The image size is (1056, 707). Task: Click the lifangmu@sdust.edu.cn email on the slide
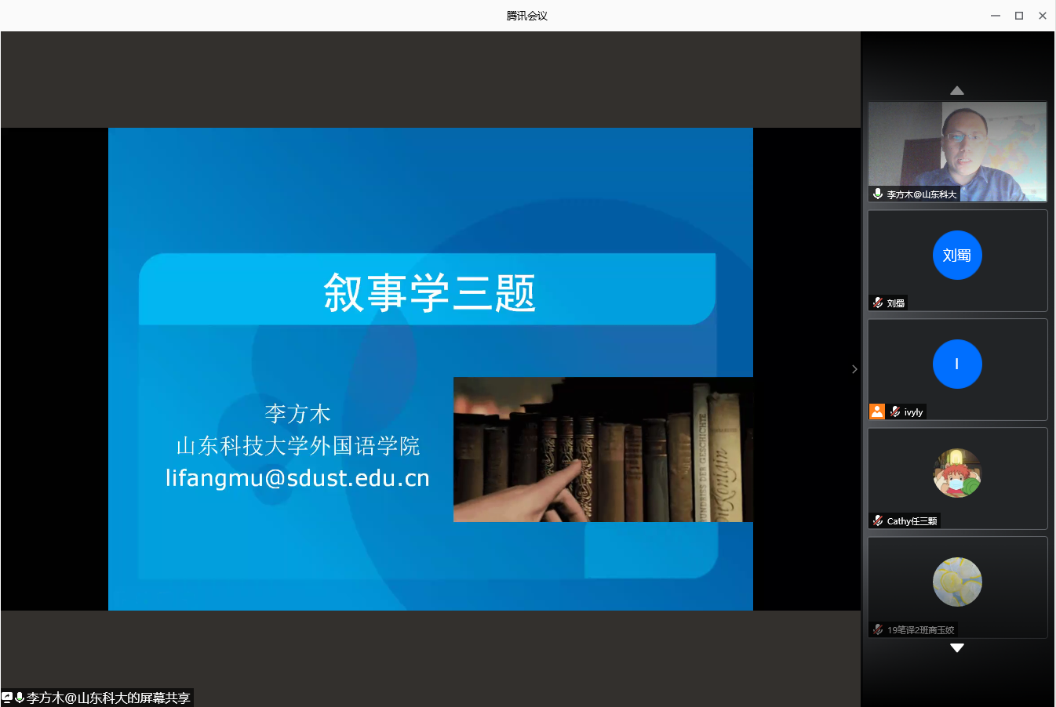click(297, 478)
